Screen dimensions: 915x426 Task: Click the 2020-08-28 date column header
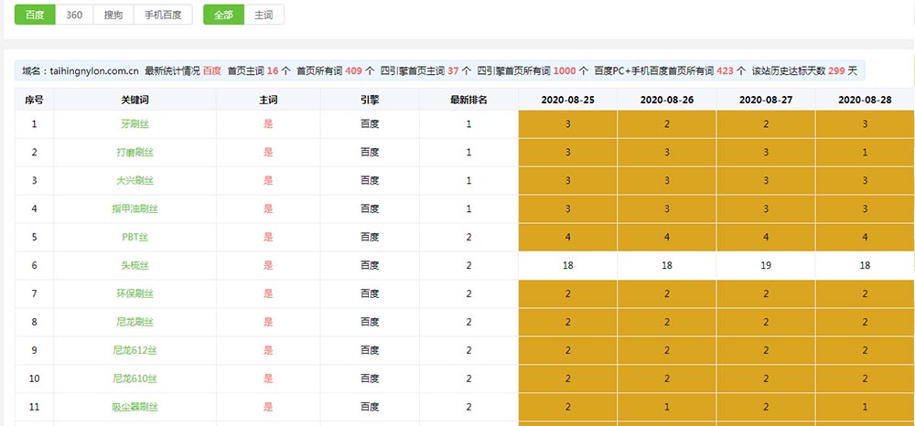point(864,99)
